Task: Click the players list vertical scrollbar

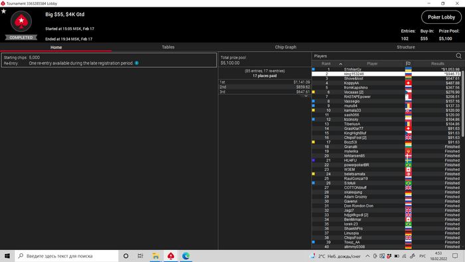Action: [x=463, y=104]
